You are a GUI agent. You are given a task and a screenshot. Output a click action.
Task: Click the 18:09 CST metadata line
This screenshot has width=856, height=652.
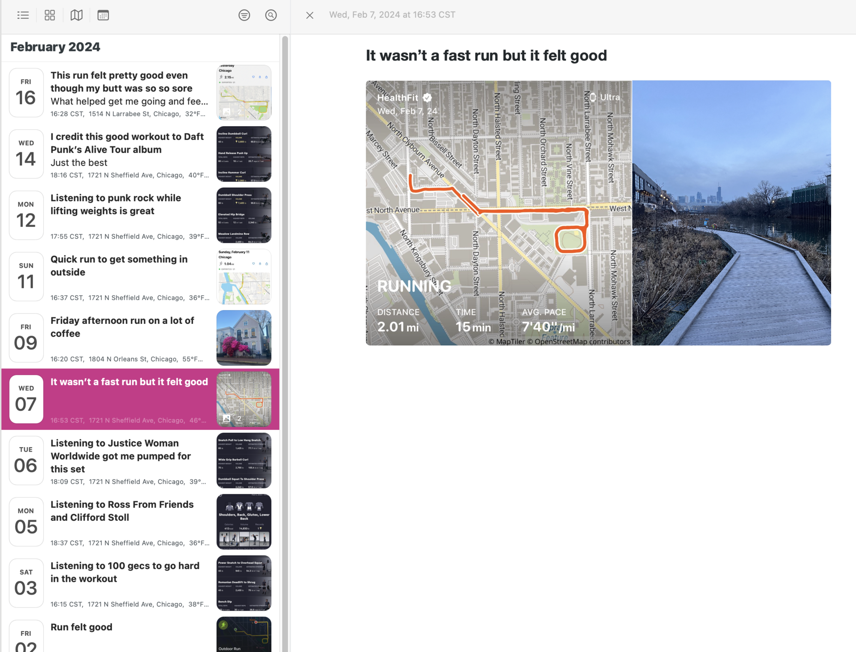(128, 482)
